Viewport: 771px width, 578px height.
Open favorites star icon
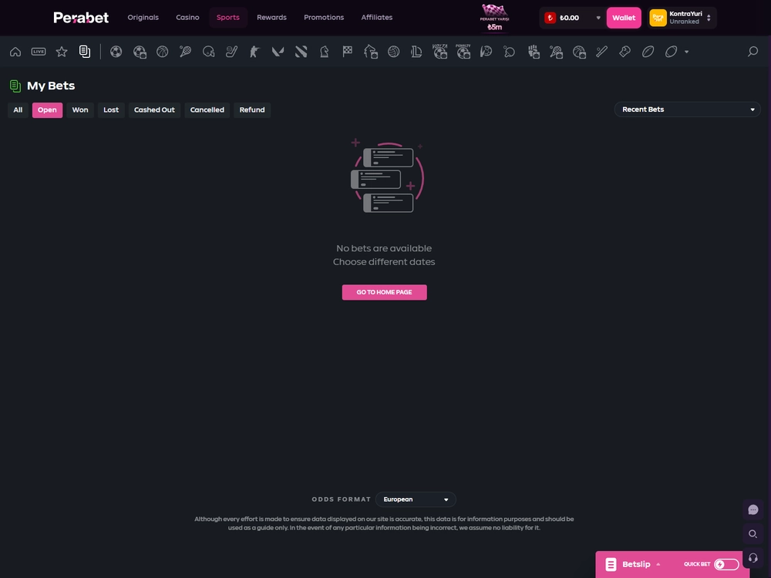coord(62,52)
